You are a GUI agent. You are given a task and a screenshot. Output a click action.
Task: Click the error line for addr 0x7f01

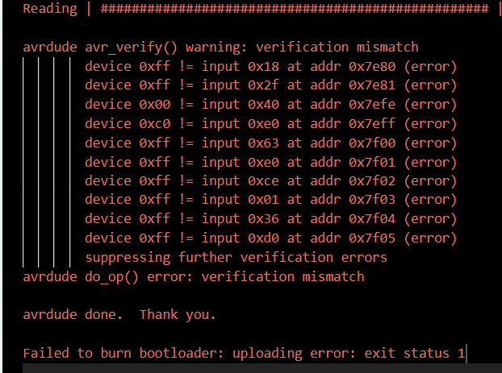(271, 163)
